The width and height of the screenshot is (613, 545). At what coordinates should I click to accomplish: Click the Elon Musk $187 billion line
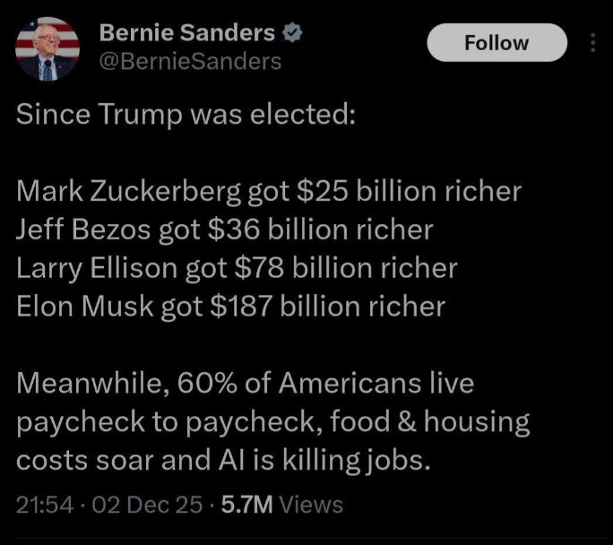[x=231, y=307]
